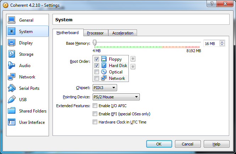Open User Interface settings icon
Screen dimensions: 236x154
(12, 122)
